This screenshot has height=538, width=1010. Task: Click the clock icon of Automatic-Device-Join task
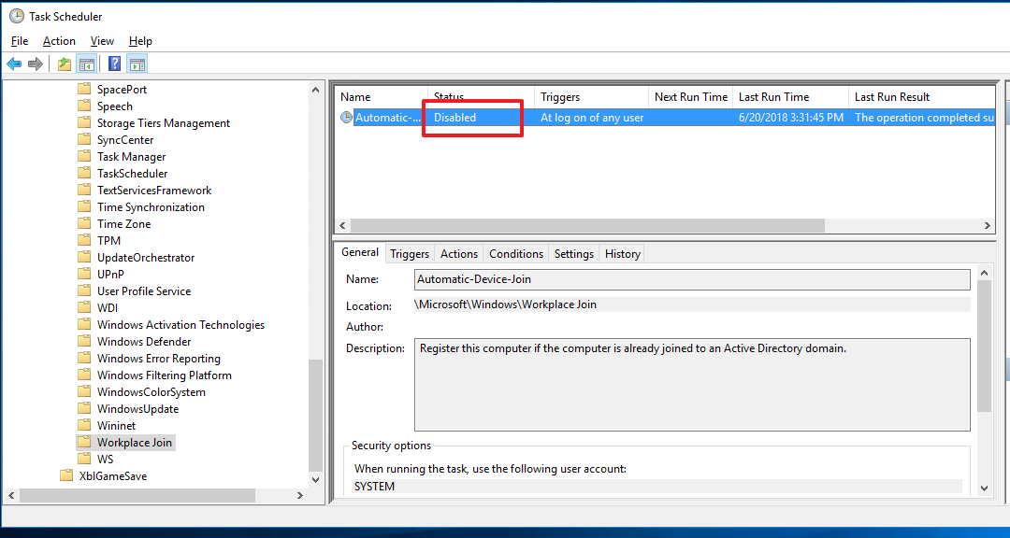click(x=347, y=117)
